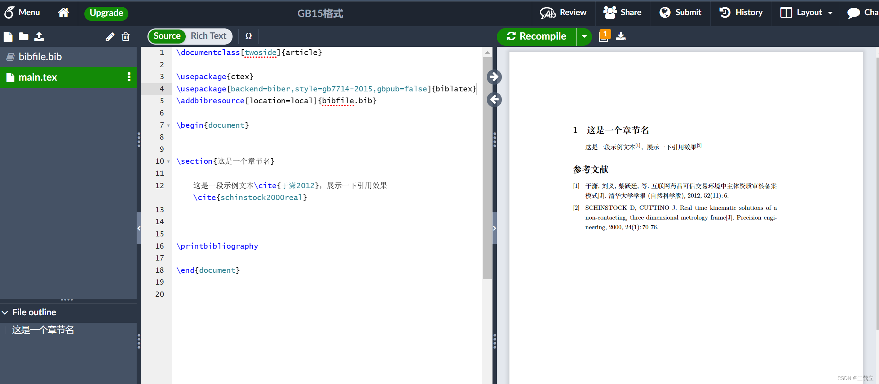
Task: Click the \addbibresource line in editor
Action: pos(276,101)
